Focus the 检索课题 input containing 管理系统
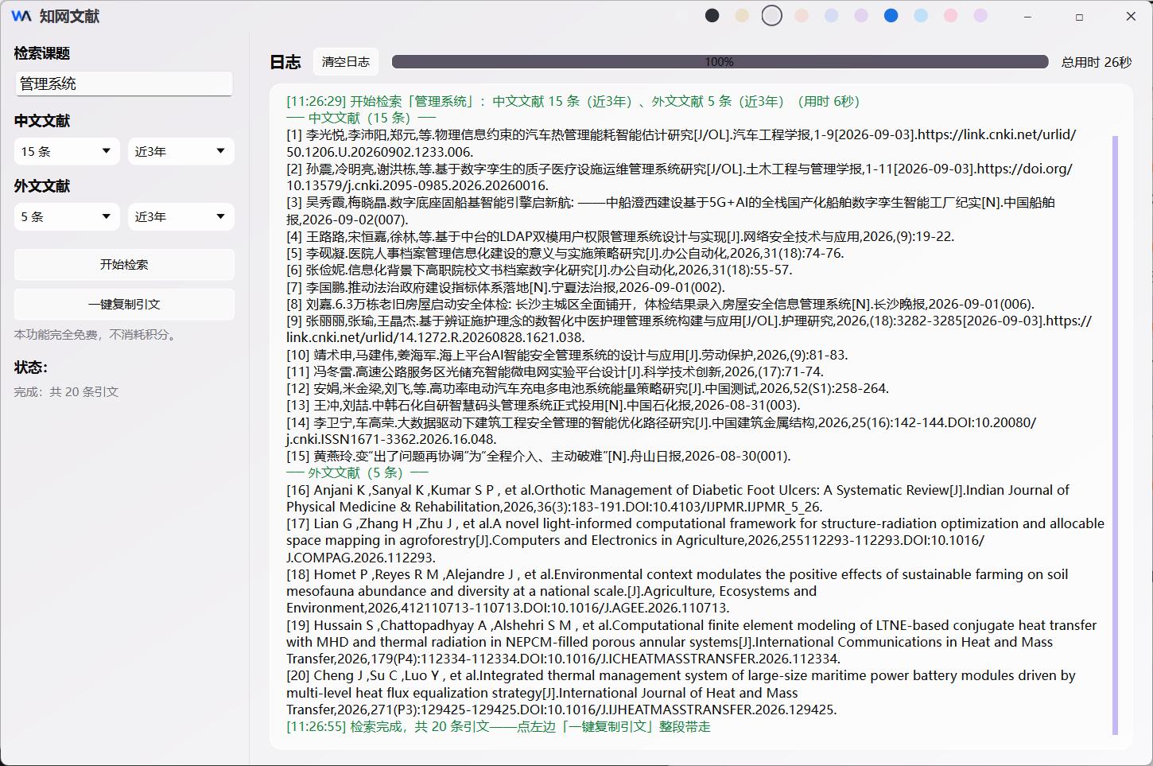 click(124, 84)
